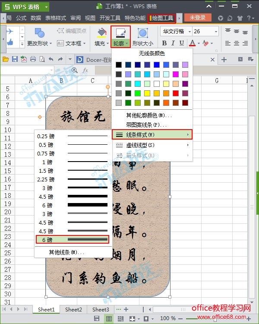This screenshot has width=259, height=324.
Task: Open Other Lines (其他线条)
Action: coord(73,252)
